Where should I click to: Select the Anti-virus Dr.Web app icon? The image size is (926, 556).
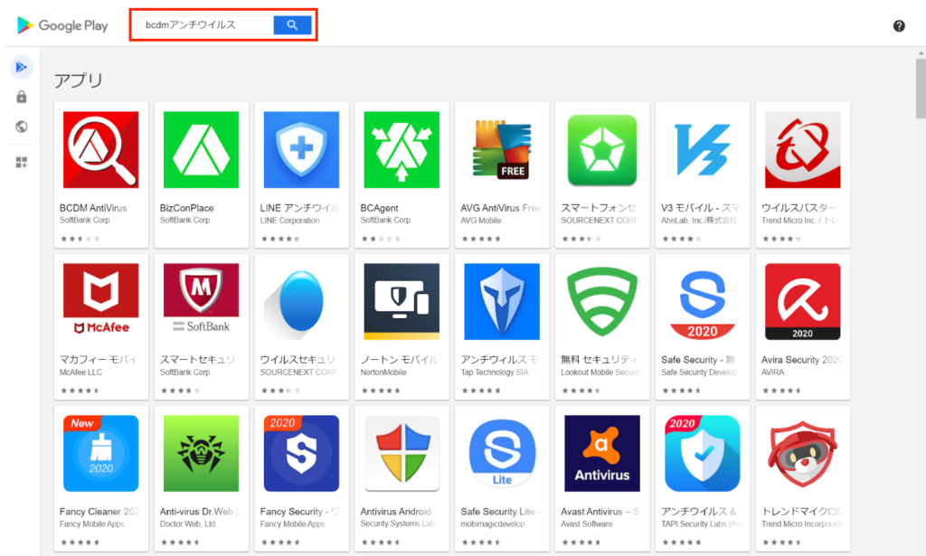click(201, 453)
